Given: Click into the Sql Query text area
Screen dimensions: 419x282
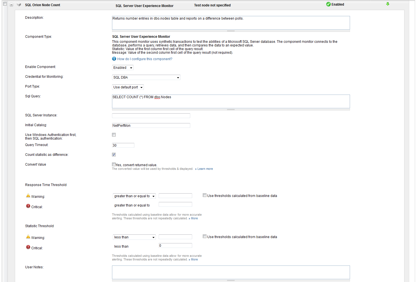Looking at the screenshot, I should (231, 101).
